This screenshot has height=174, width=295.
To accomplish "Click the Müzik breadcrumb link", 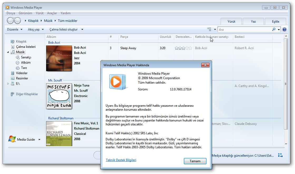I will [48, 21].
